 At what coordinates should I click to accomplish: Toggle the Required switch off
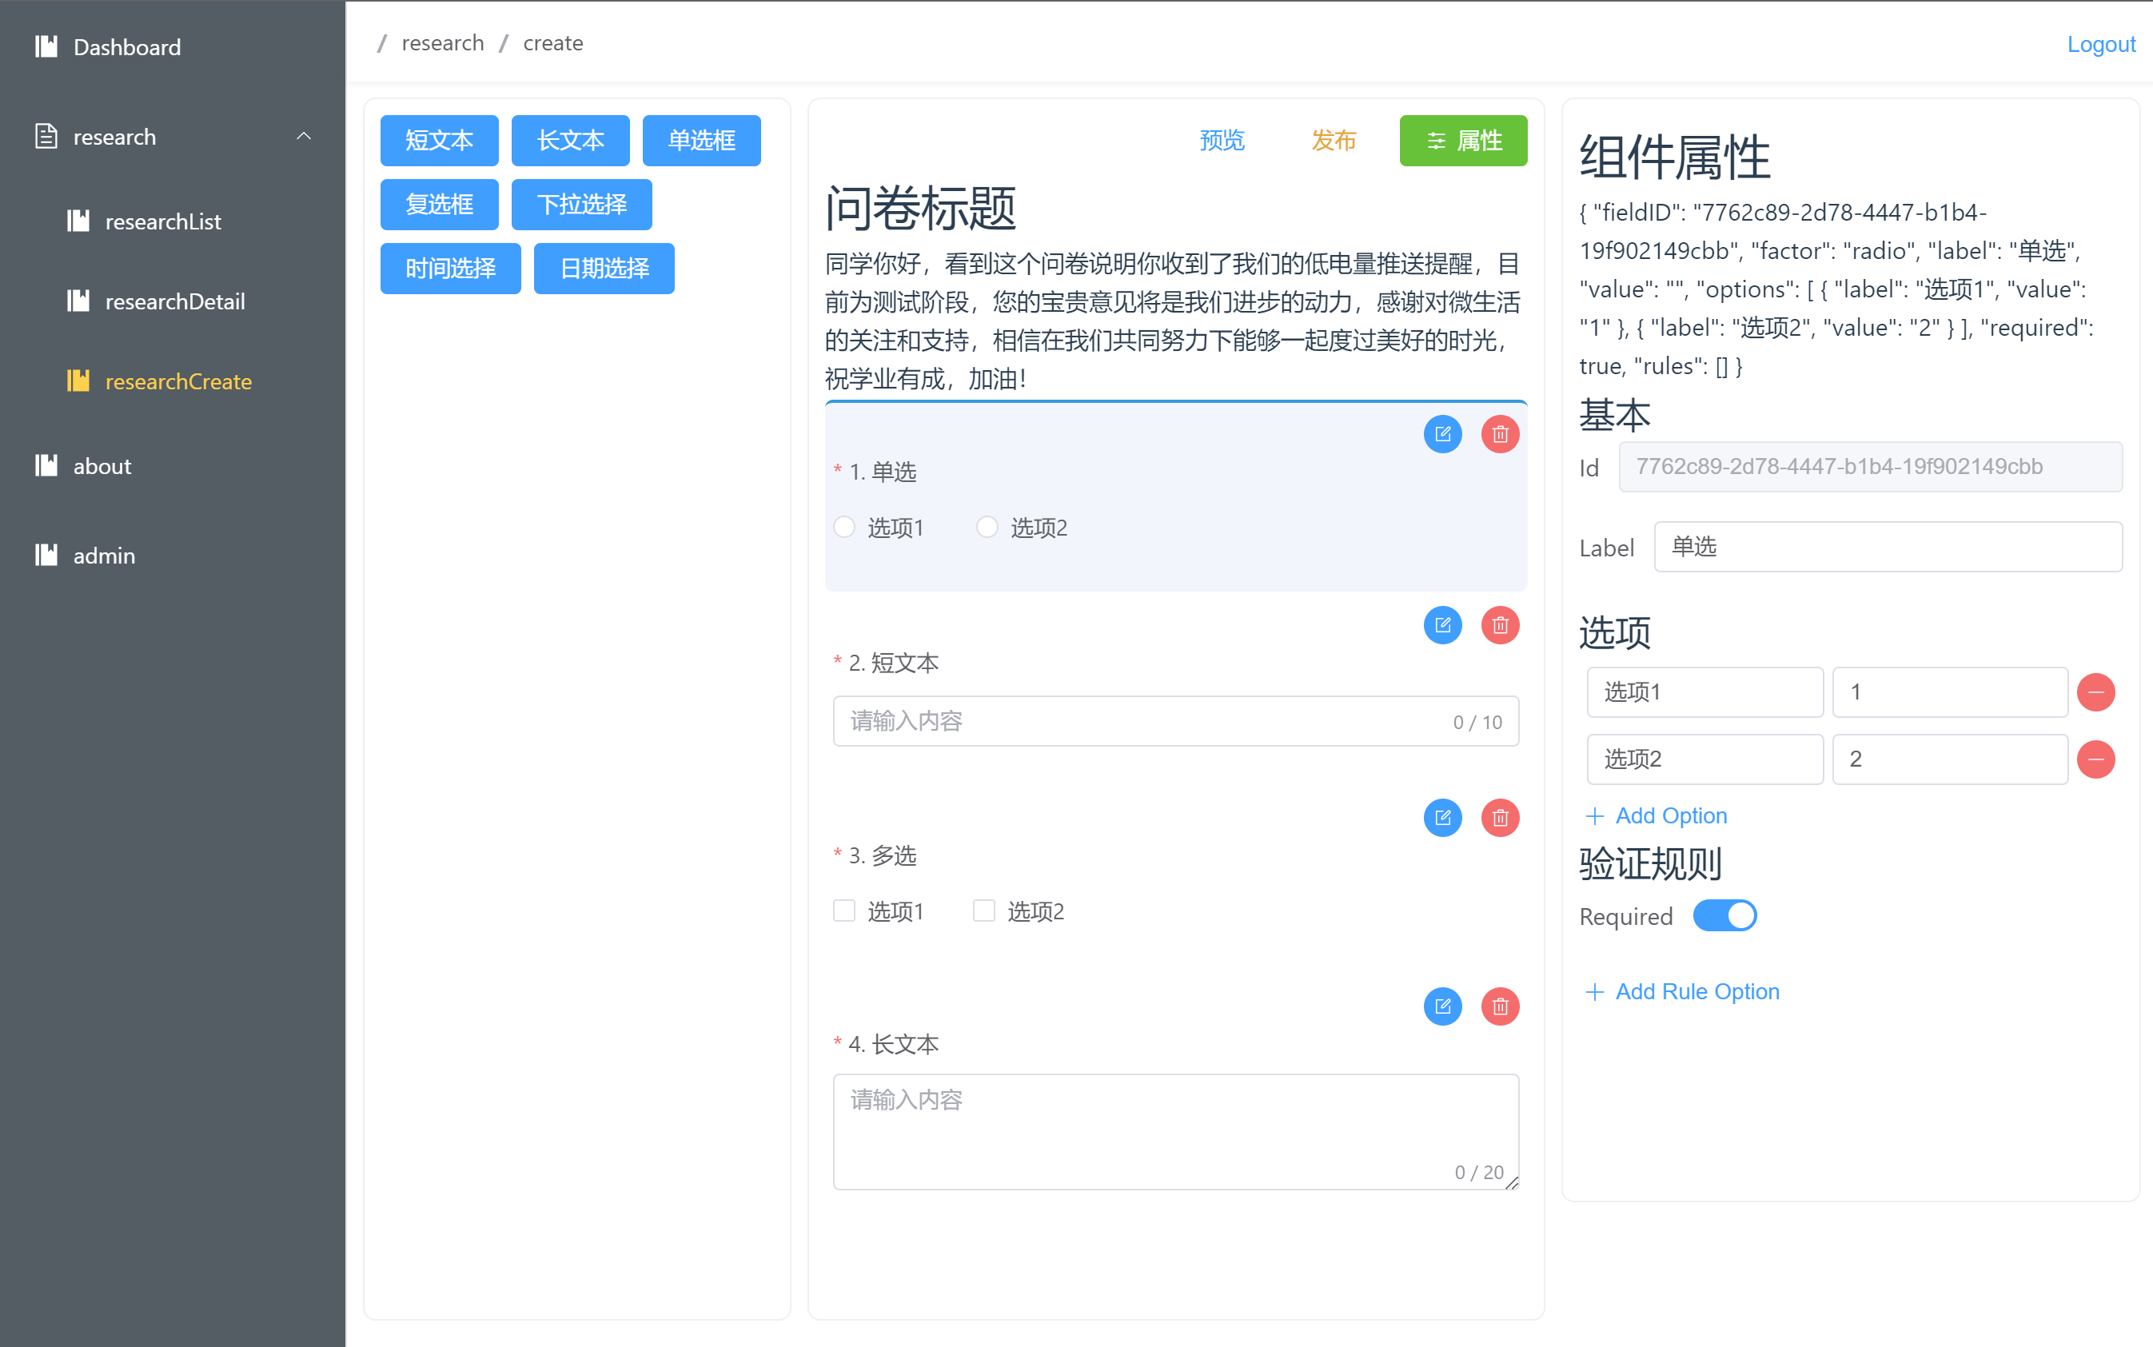(x=1724, y=916)
